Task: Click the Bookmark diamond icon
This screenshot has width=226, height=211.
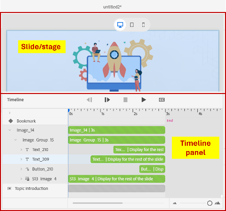Action: [11, 121]
